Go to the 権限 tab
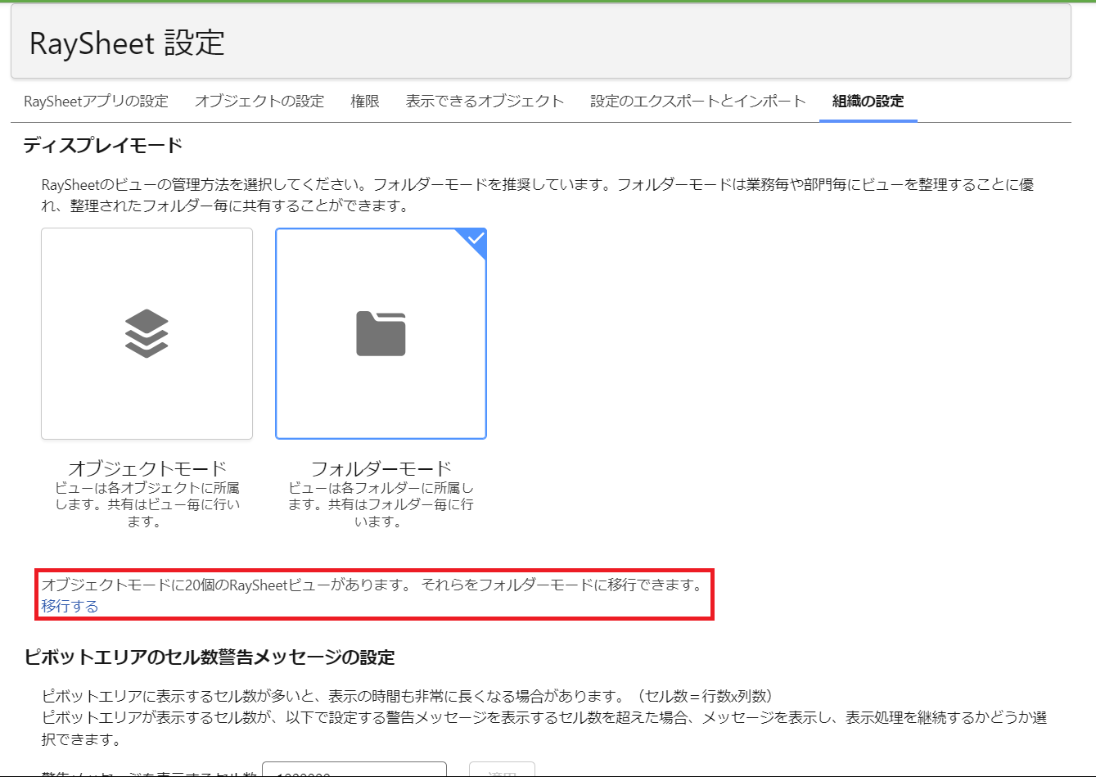The width and height of the screenshot is (1096, 777). [x=365, y=102]
